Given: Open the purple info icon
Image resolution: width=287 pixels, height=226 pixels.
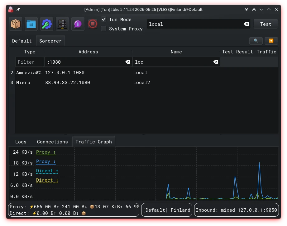Looking at the screenshot, I should click(x=78, y=24).
